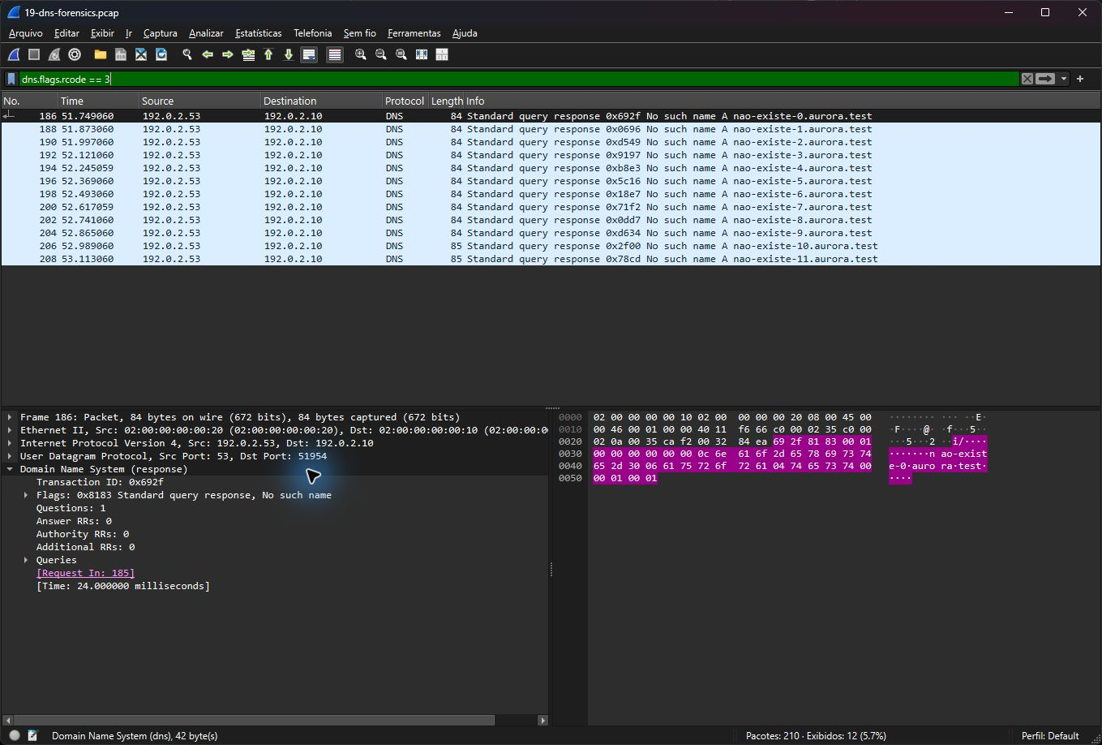Image resolution: width=1102 pixels, height=745 pixels.
Task: Sort by the Info column header
Action: 783,101
